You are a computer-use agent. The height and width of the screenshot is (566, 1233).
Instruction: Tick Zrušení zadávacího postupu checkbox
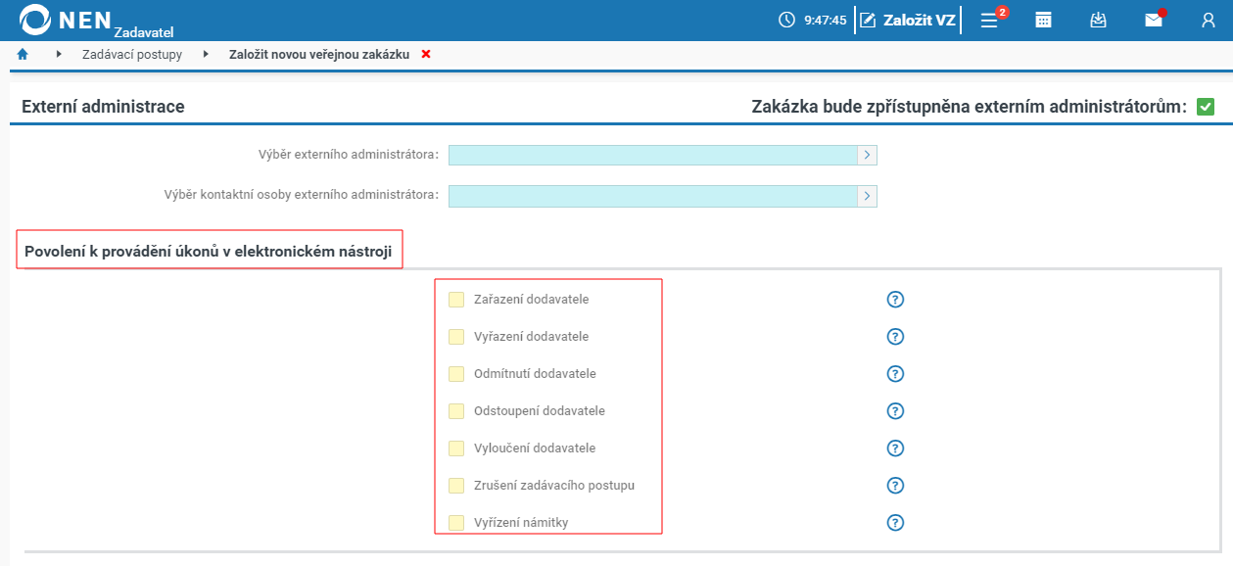coord(456,486)
